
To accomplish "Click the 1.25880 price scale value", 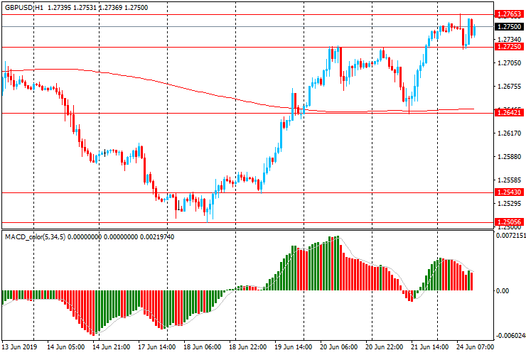I will tap(510, 156).
